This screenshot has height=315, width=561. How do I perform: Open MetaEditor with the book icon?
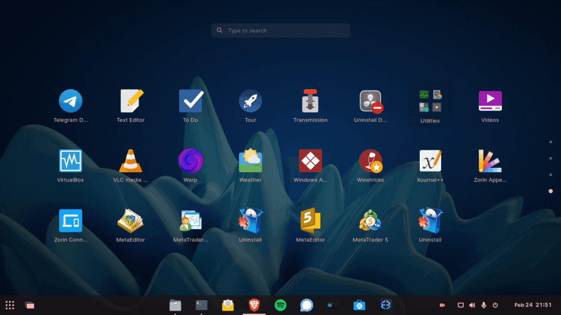coord(130,221)
